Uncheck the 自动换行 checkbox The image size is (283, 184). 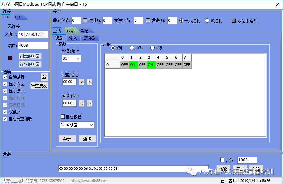tap(5, 77)
